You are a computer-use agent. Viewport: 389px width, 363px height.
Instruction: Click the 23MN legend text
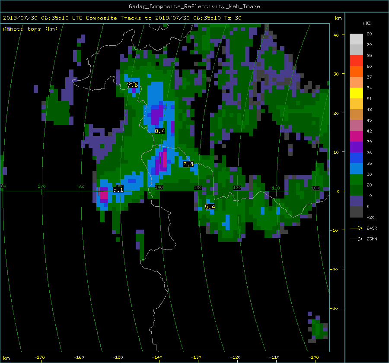click(372, 239)
